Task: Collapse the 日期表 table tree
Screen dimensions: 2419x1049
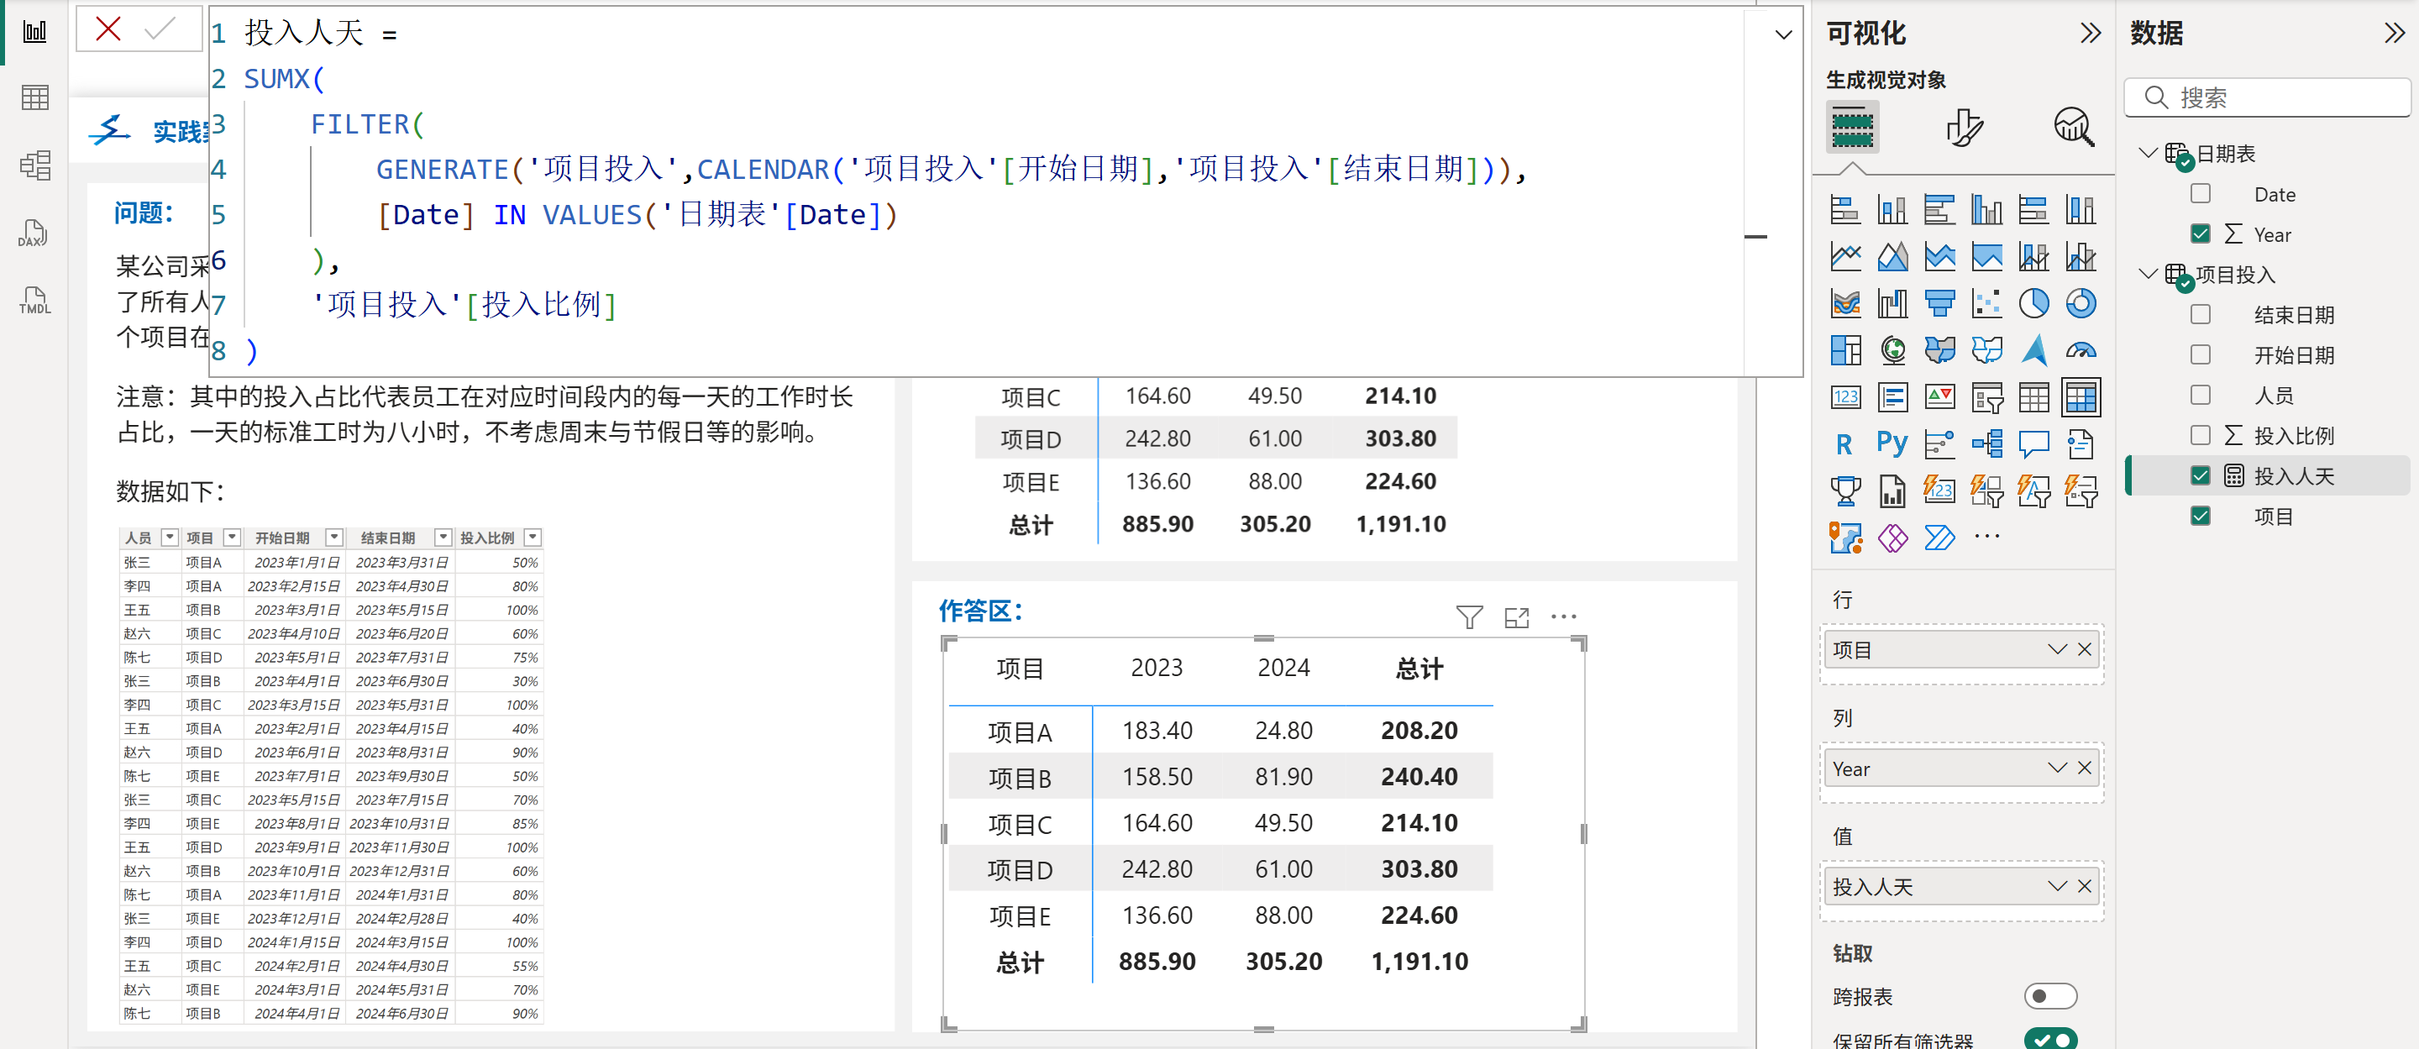Action: (2147, 153)
